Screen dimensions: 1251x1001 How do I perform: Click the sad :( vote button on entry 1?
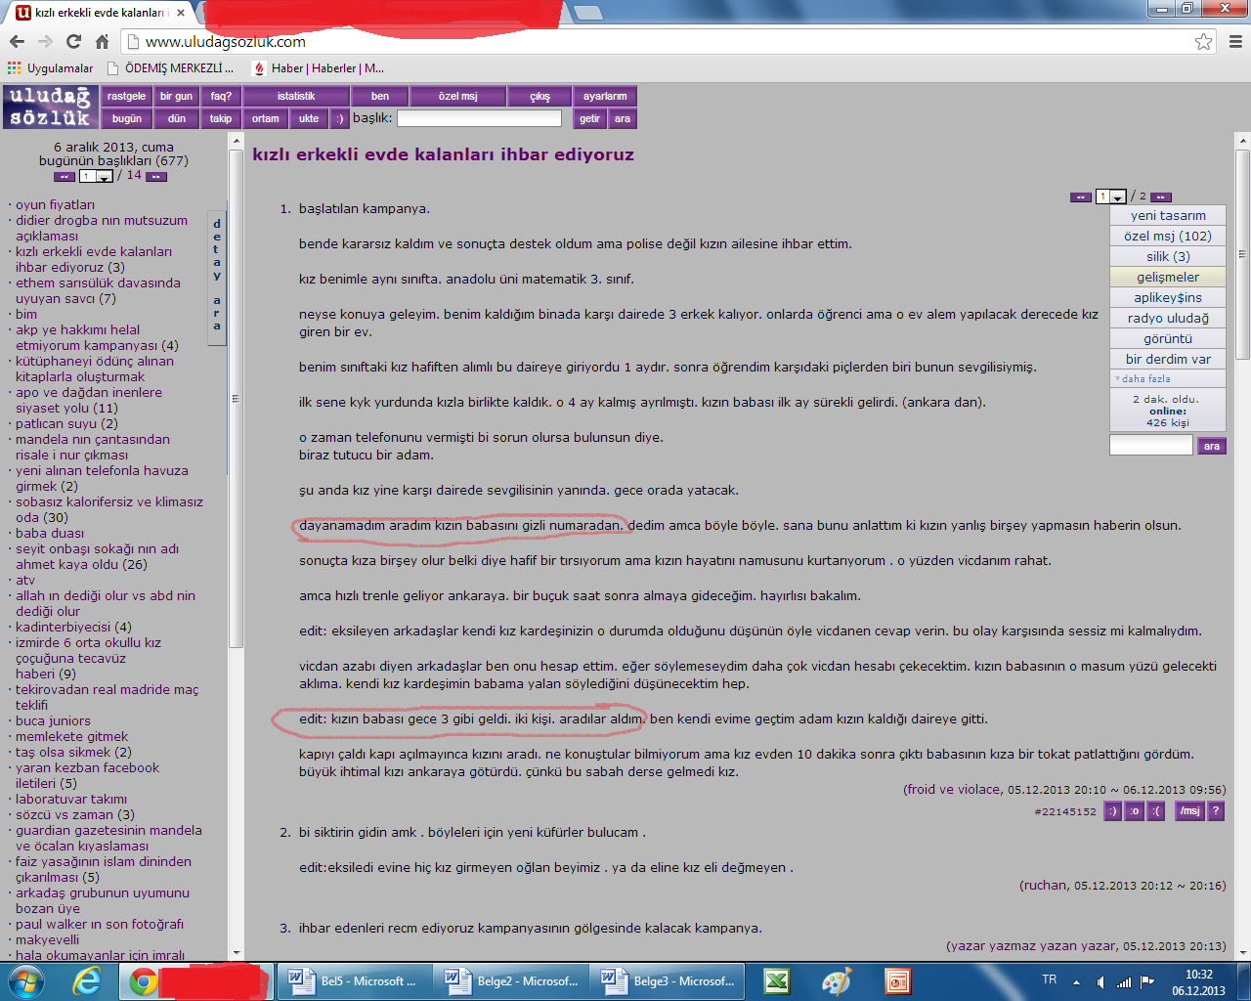(1155, 811)
